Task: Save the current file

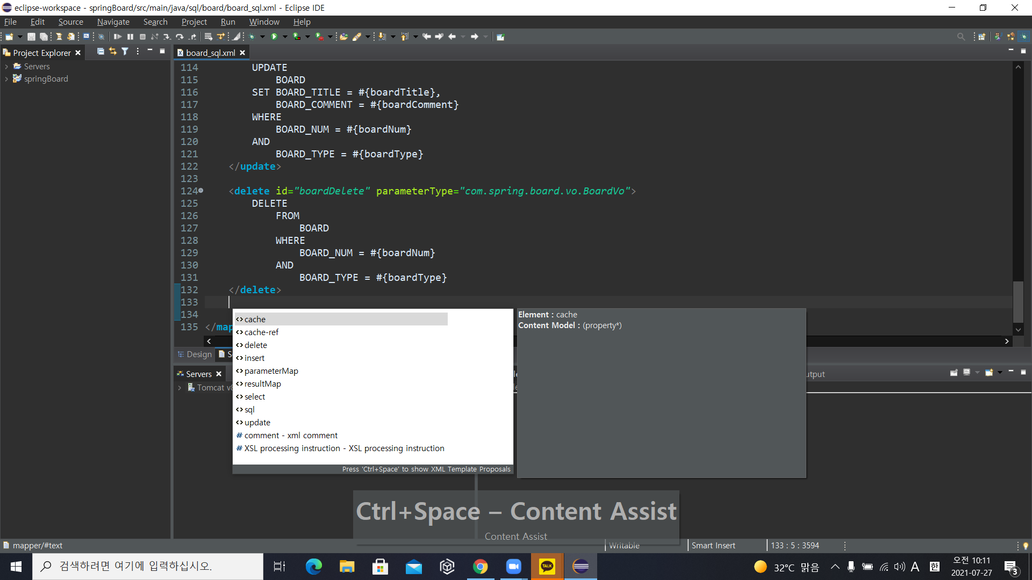Action: tap(31, 37)
